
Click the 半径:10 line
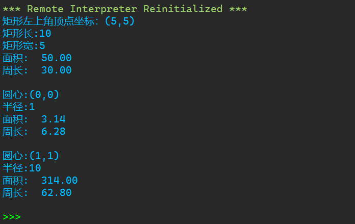click(21, 168)
